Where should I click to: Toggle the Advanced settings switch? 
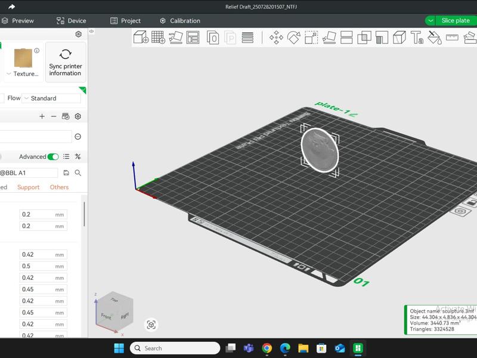(x=53, y=157)
